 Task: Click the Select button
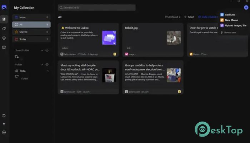(189, 17)
